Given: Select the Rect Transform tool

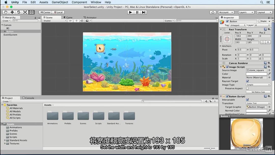Looking at the screenshot, I should [32, 12].
